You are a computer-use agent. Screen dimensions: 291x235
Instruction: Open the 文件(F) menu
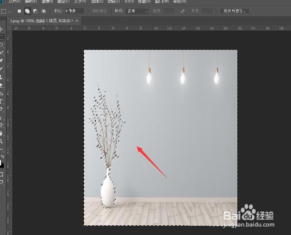point(15,1)
